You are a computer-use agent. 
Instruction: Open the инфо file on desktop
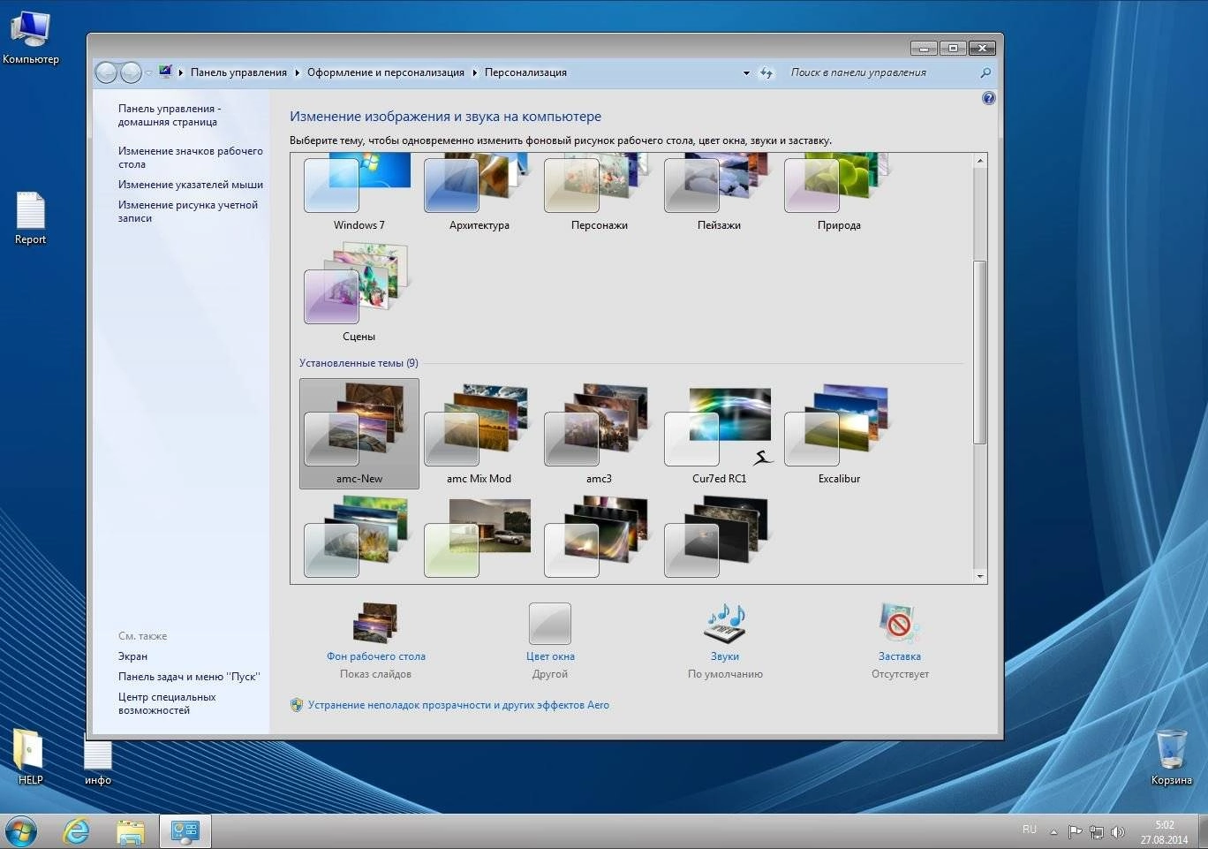click(x=98, y=760)
